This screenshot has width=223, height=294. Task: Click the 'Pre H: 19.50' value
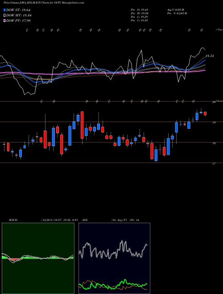tap(139, 13)
